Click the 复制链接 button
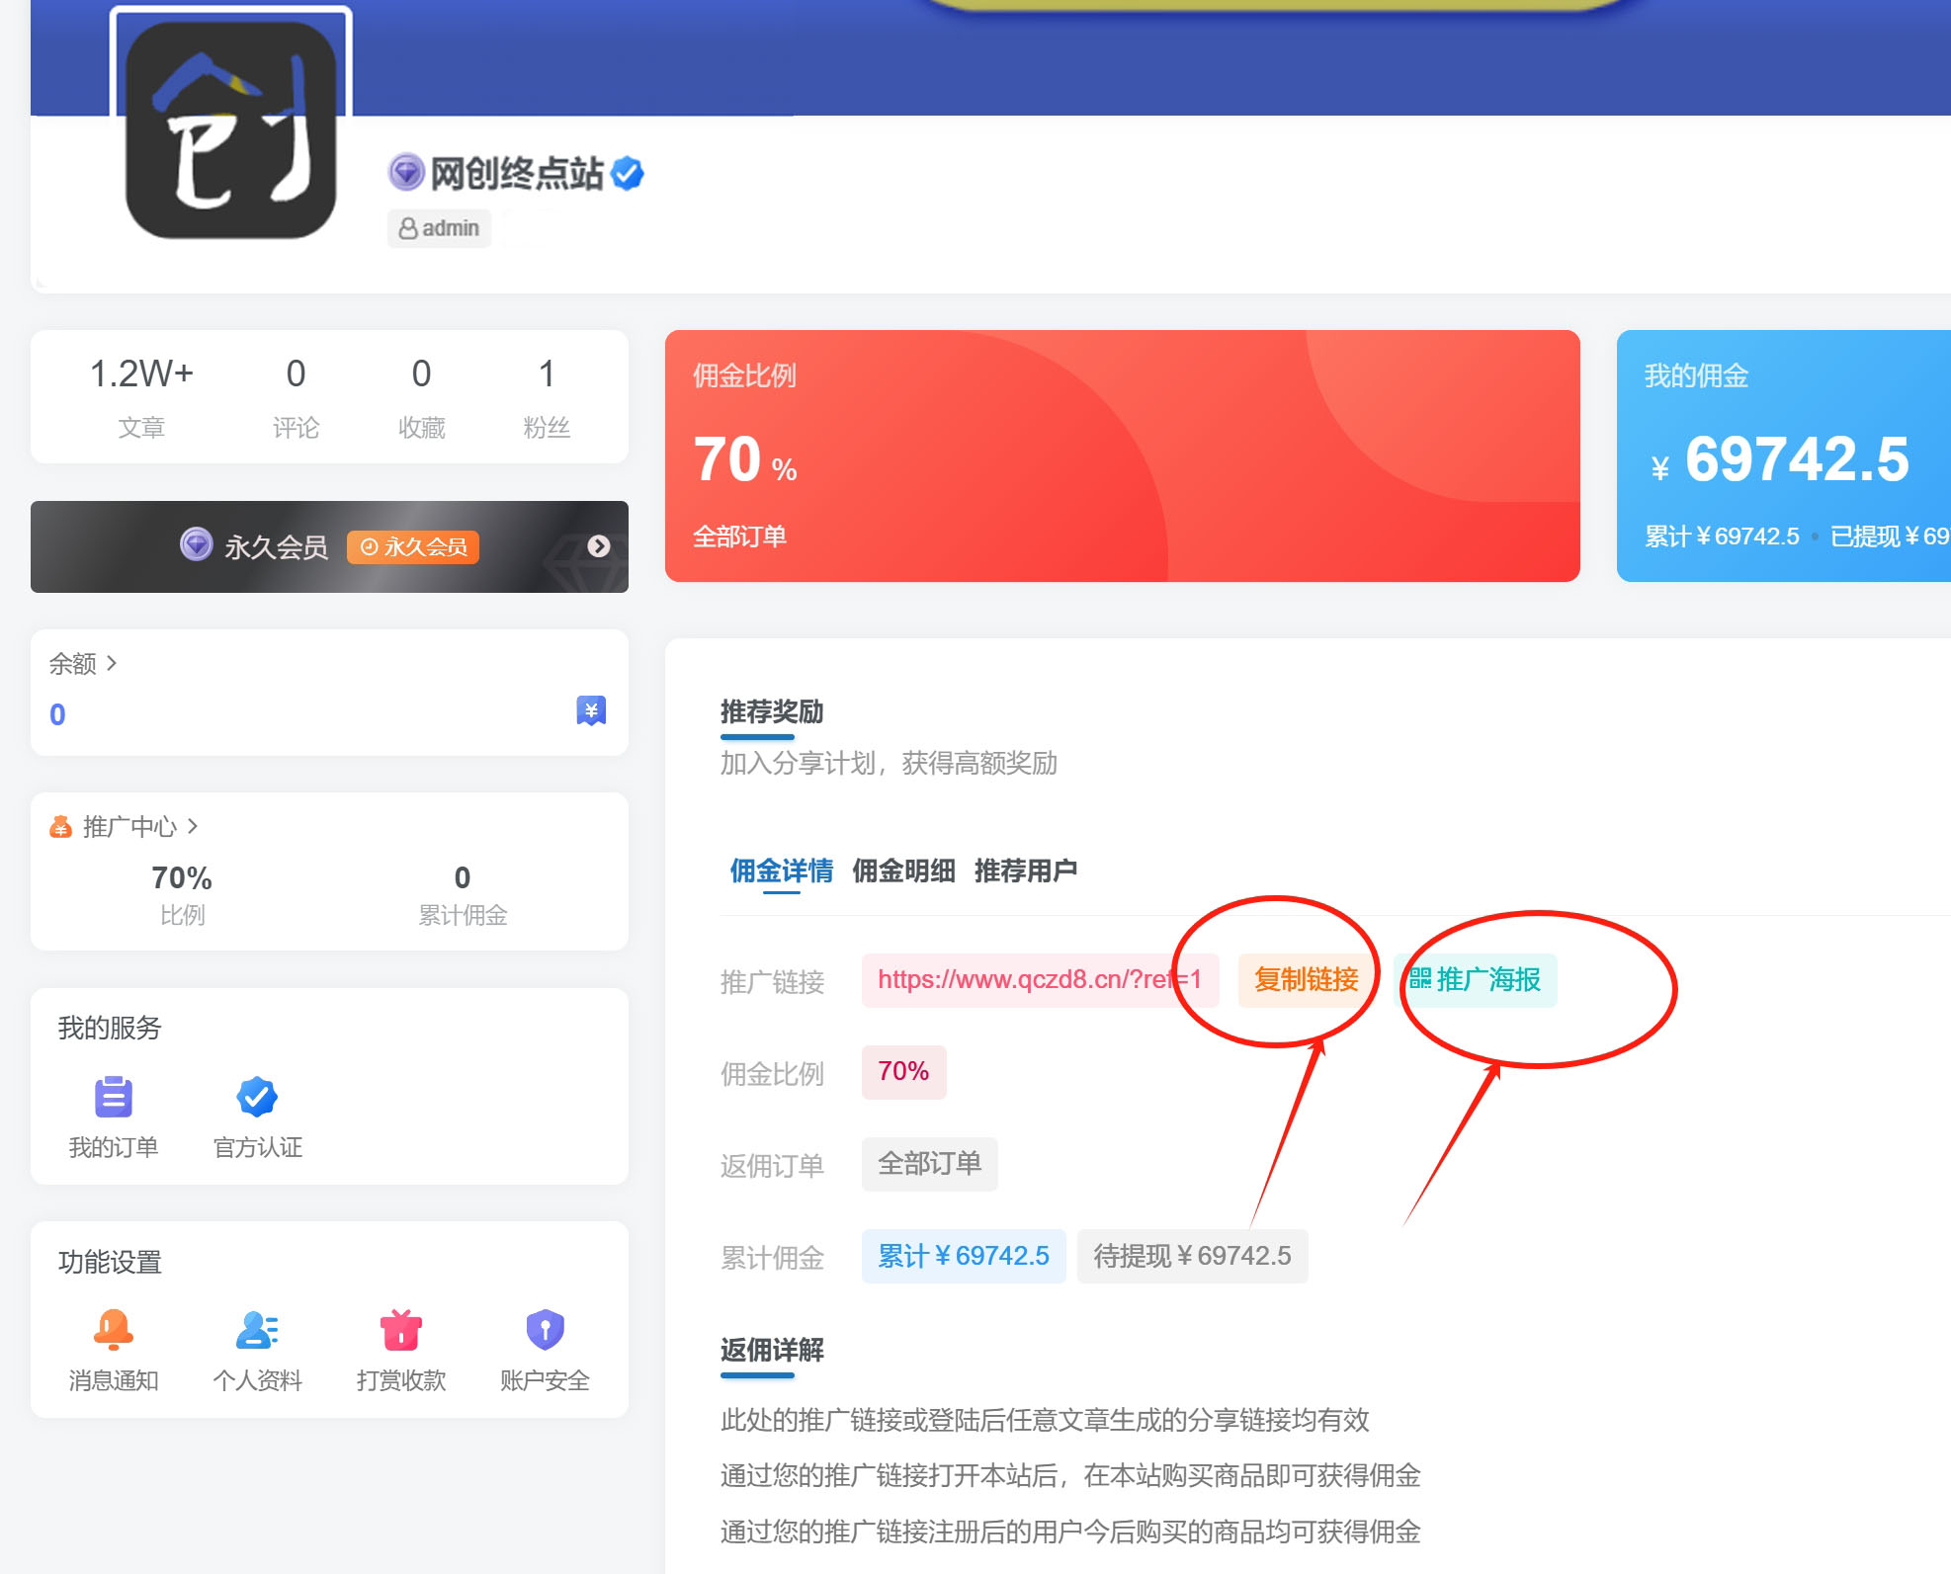Screen dimensions: 1951x1574 1306,979
